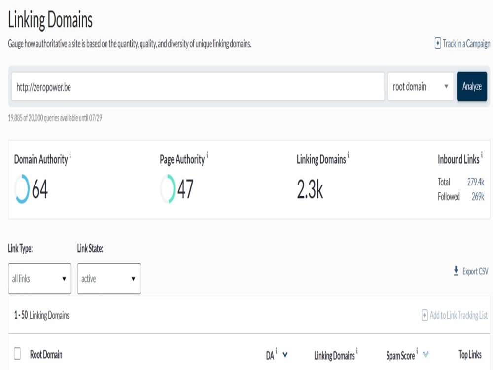Viewport: 493px width, 370px height.
Task: Click the Domain Authority info icon
Action: 70,154
